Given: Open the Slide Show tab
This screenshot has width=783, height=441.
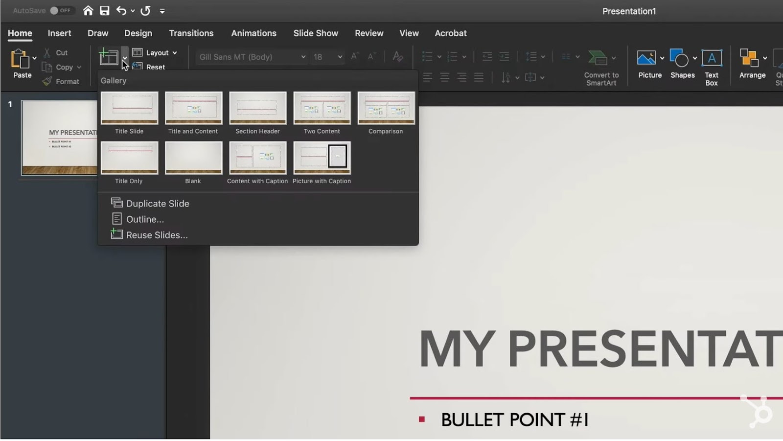Looking at the screenshot, I should 316,33.
